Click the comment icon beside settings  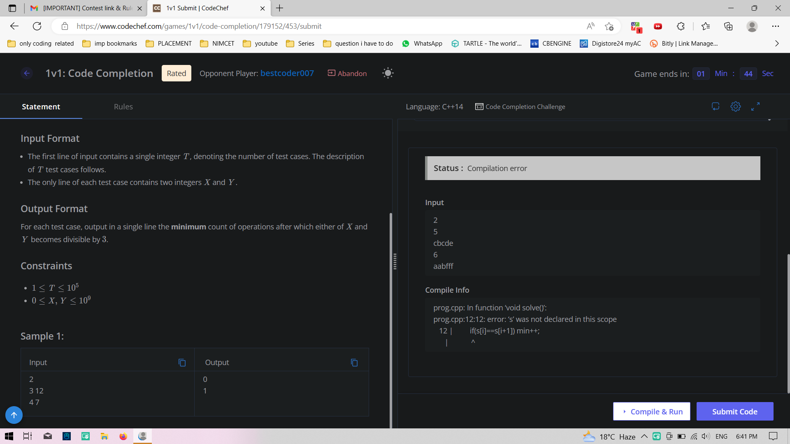716,106
